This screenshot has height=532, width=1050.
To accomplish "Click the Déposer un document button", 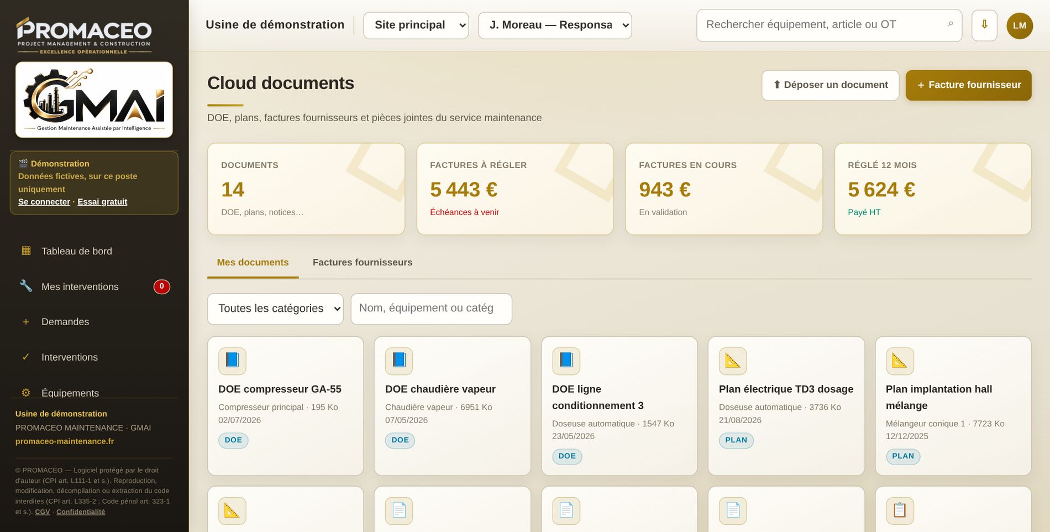I will click(x=830, y=85).
